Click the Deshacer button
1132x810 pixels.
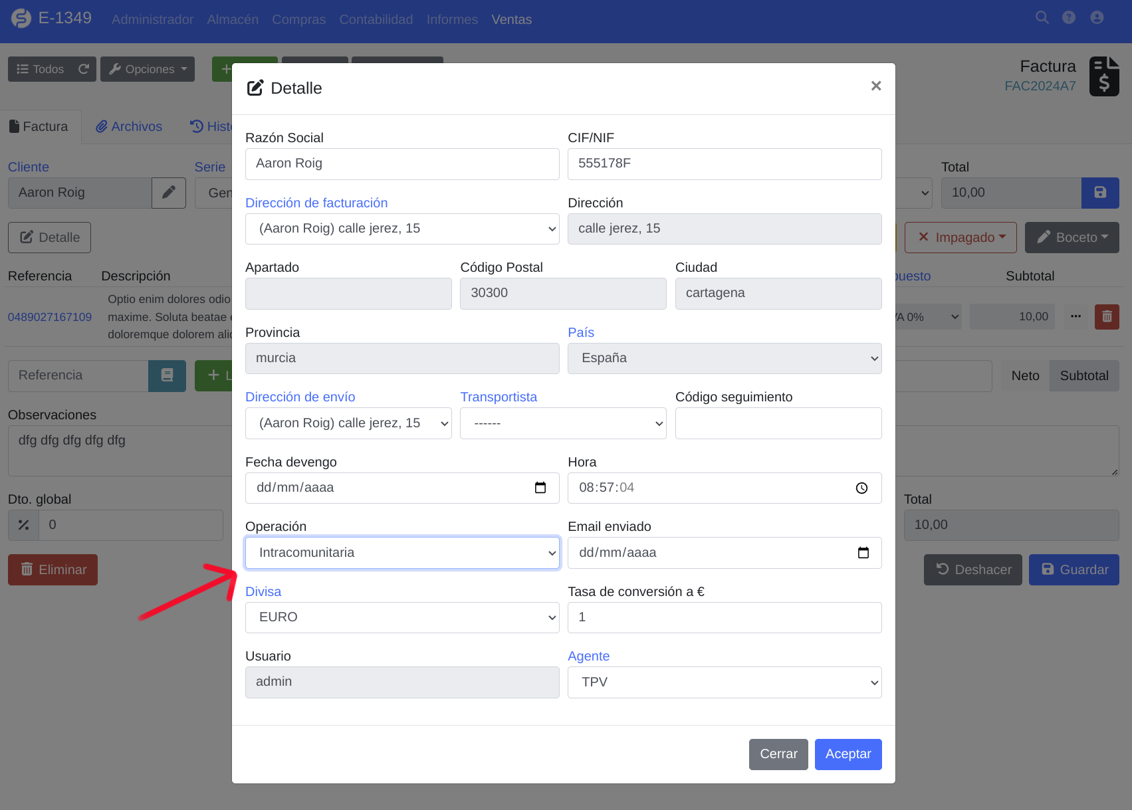pyautogui.click(x=972, y=569)
